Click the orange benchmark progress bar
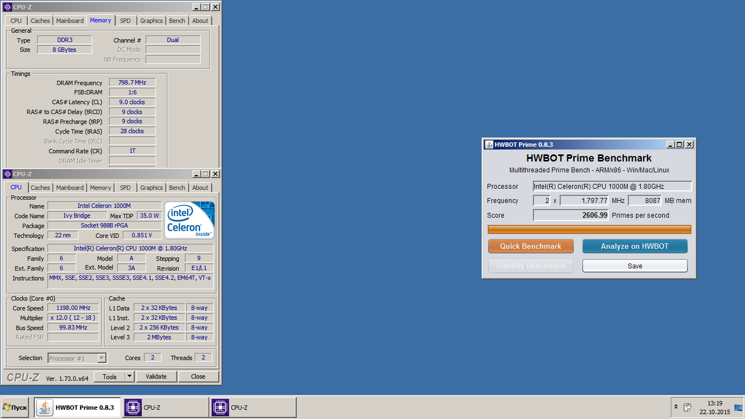 pos(589,229)
